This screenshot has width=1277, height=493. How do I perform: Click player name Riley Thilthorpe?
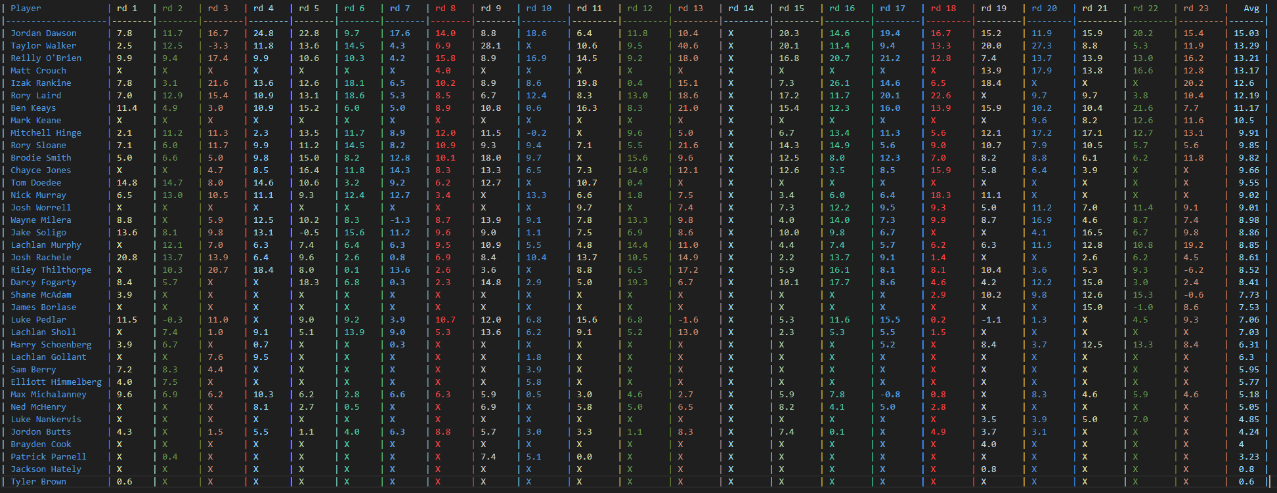point(51,270)
